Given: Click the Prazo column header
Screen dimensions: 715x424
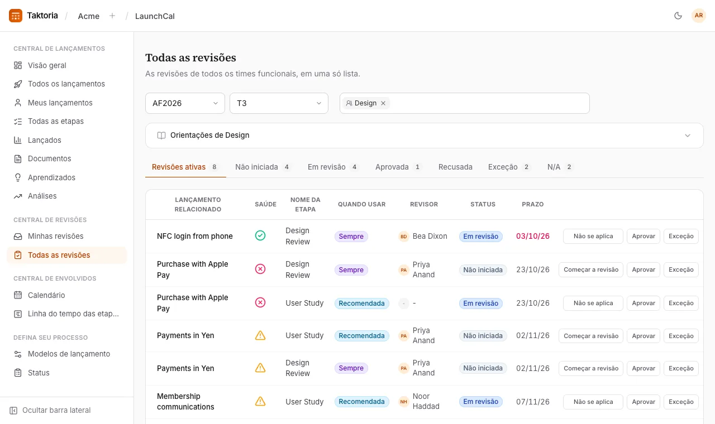Looking at the screenshot, I should 533,204.
